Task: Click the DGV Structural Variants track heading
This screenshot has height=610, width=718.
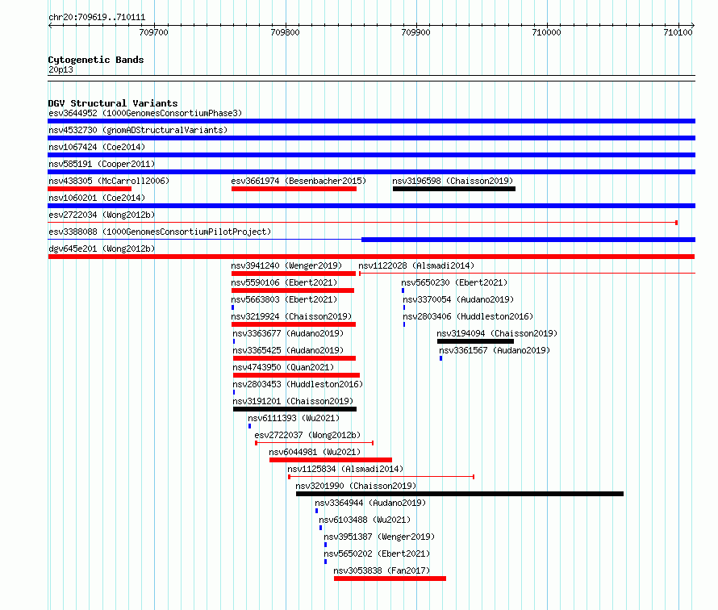Action: coord(113,103)
